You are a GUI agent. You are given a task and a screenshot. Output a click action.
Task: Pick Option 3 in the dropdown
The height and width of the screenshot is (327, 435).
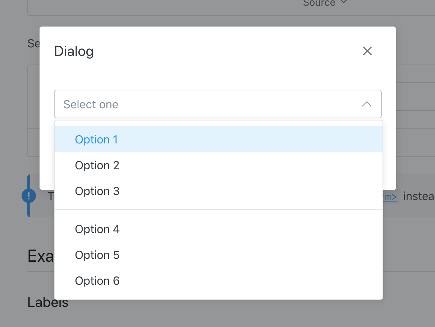pos(219,191)
